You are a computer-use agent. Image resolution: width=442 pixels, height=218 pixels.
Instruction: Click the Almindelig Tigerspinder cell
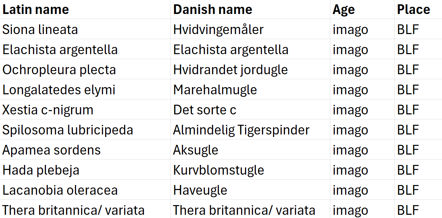(250, 129)
